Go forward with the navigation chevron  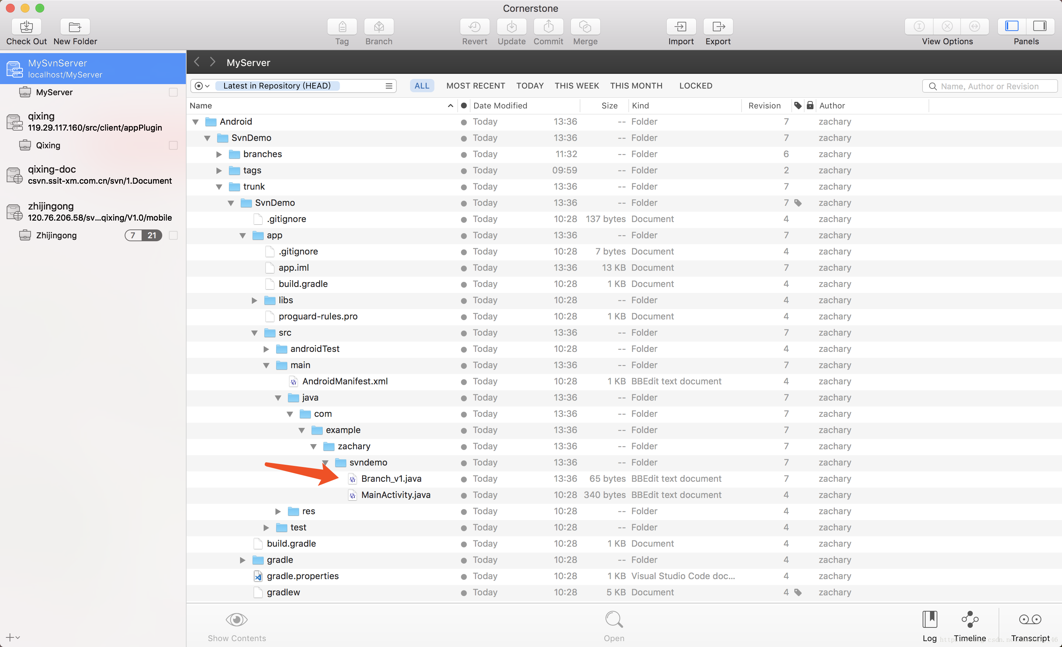pyautogui.click(x=212, y=62)
